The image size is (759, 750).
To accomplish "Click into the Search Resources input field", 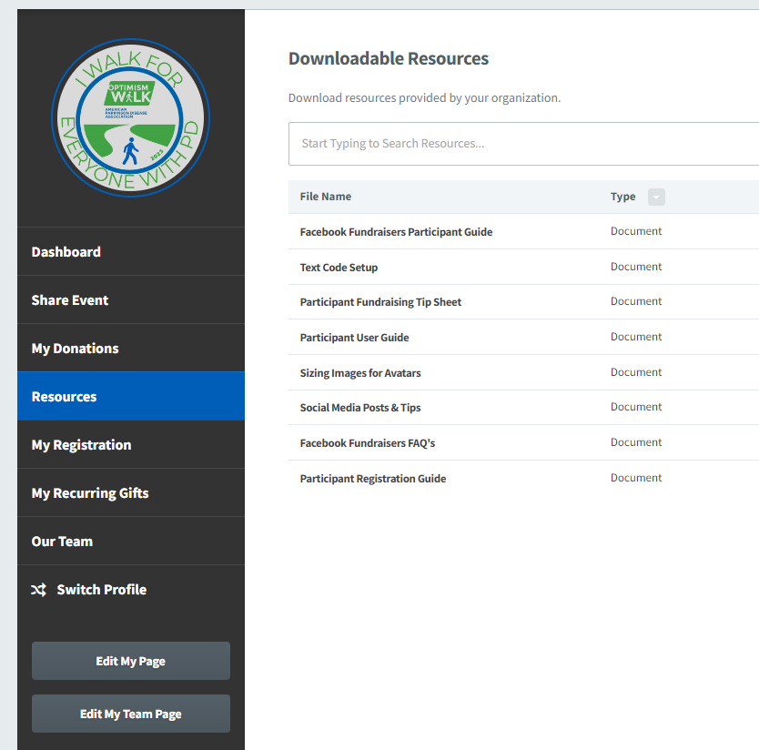I will pyautogui.click(x=524, y=144).
